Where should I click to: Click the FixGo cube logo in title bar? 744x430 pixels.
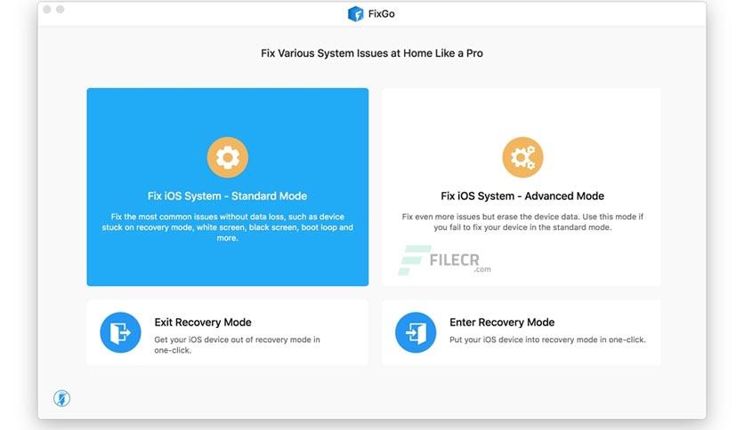(355, 13)
